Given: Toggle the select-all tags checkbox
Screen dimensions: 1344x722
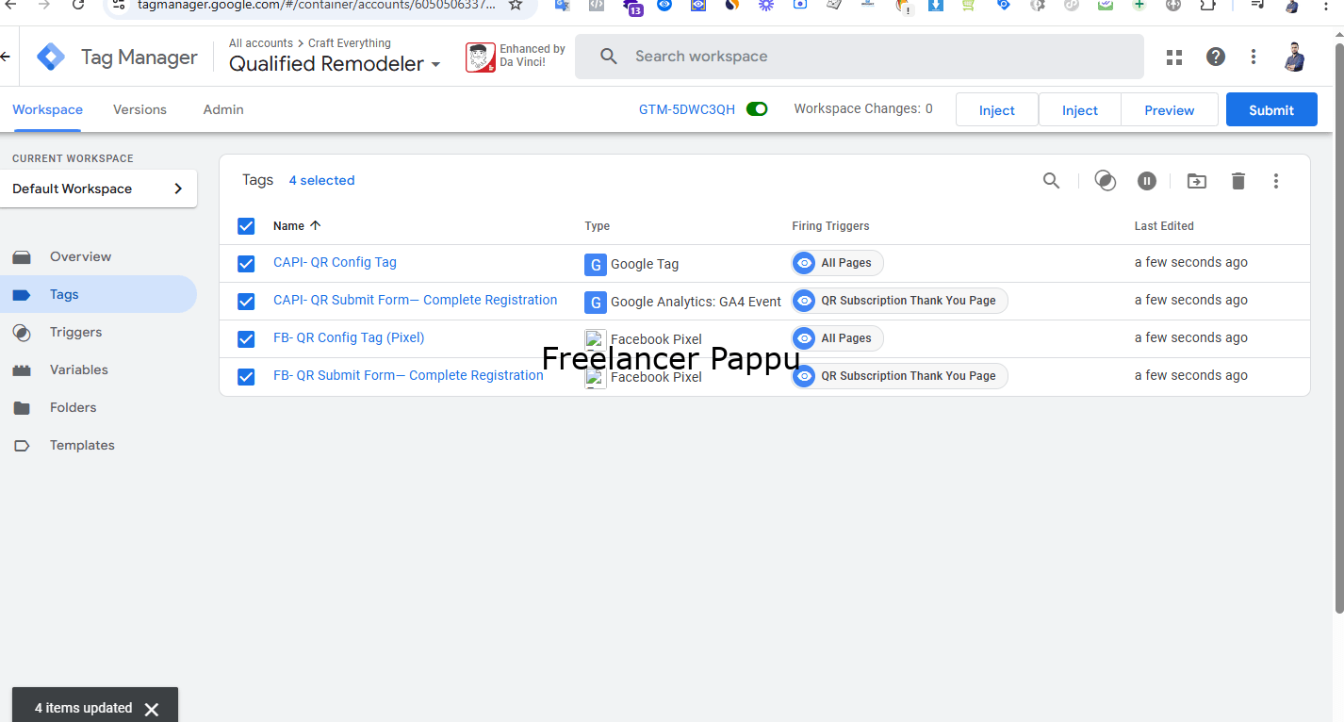Looking at the screenshot, I should point(246,226).
